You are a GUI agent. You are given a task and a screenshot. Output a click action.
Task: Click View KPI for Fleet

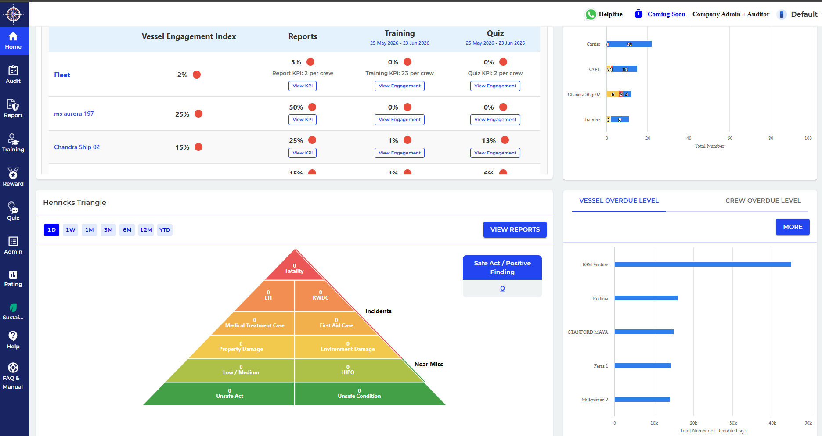click(x=303, y=86)
